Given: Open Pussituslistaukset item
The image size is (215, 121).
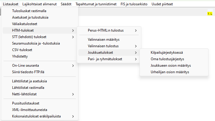Looking at the screenshot, I should click(x=26, y=103).
